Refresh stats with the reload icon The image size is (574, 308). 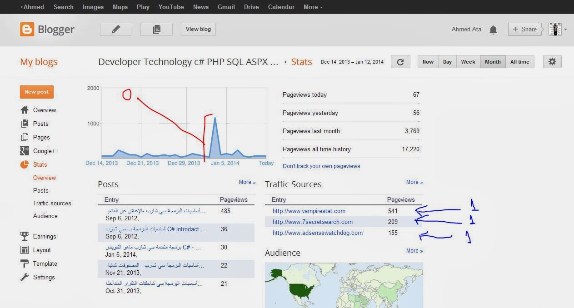click(x=400, y=62)
